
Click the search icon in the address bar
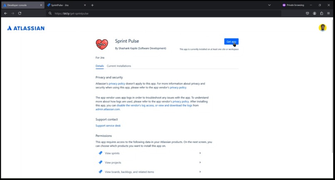[x=50, y=13]
